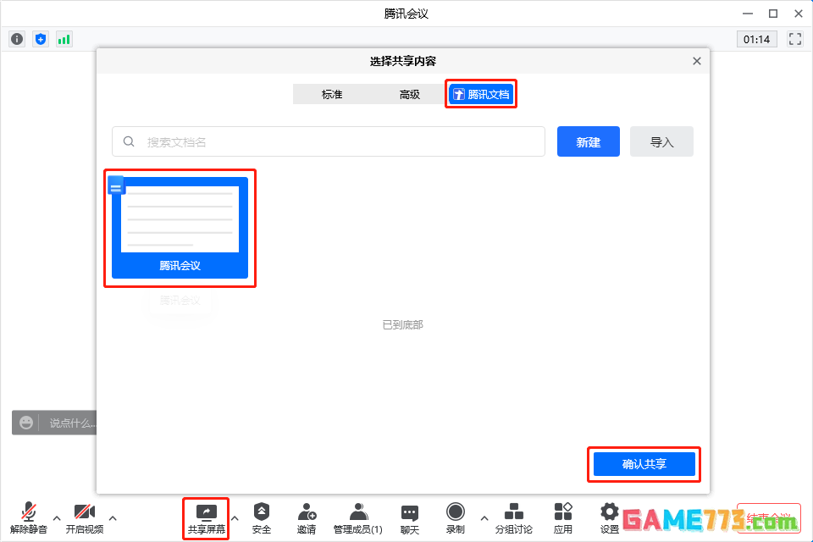The image size is (813, 542).
Task: Switch to the 标准 tab
Action: [332, 94]
